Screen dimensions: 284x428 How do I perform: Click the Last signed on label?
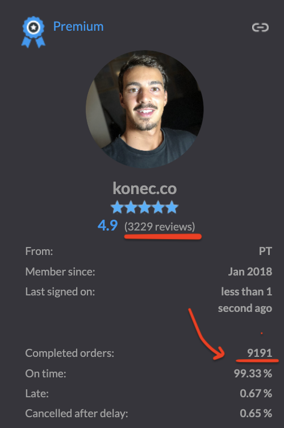[x=60, y=292]
